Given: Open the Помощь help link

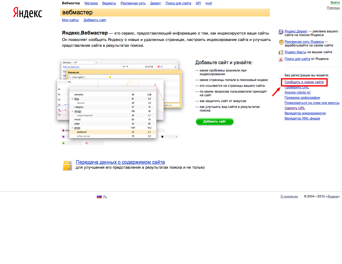Looking at the screenshot, I should (333, 8).
